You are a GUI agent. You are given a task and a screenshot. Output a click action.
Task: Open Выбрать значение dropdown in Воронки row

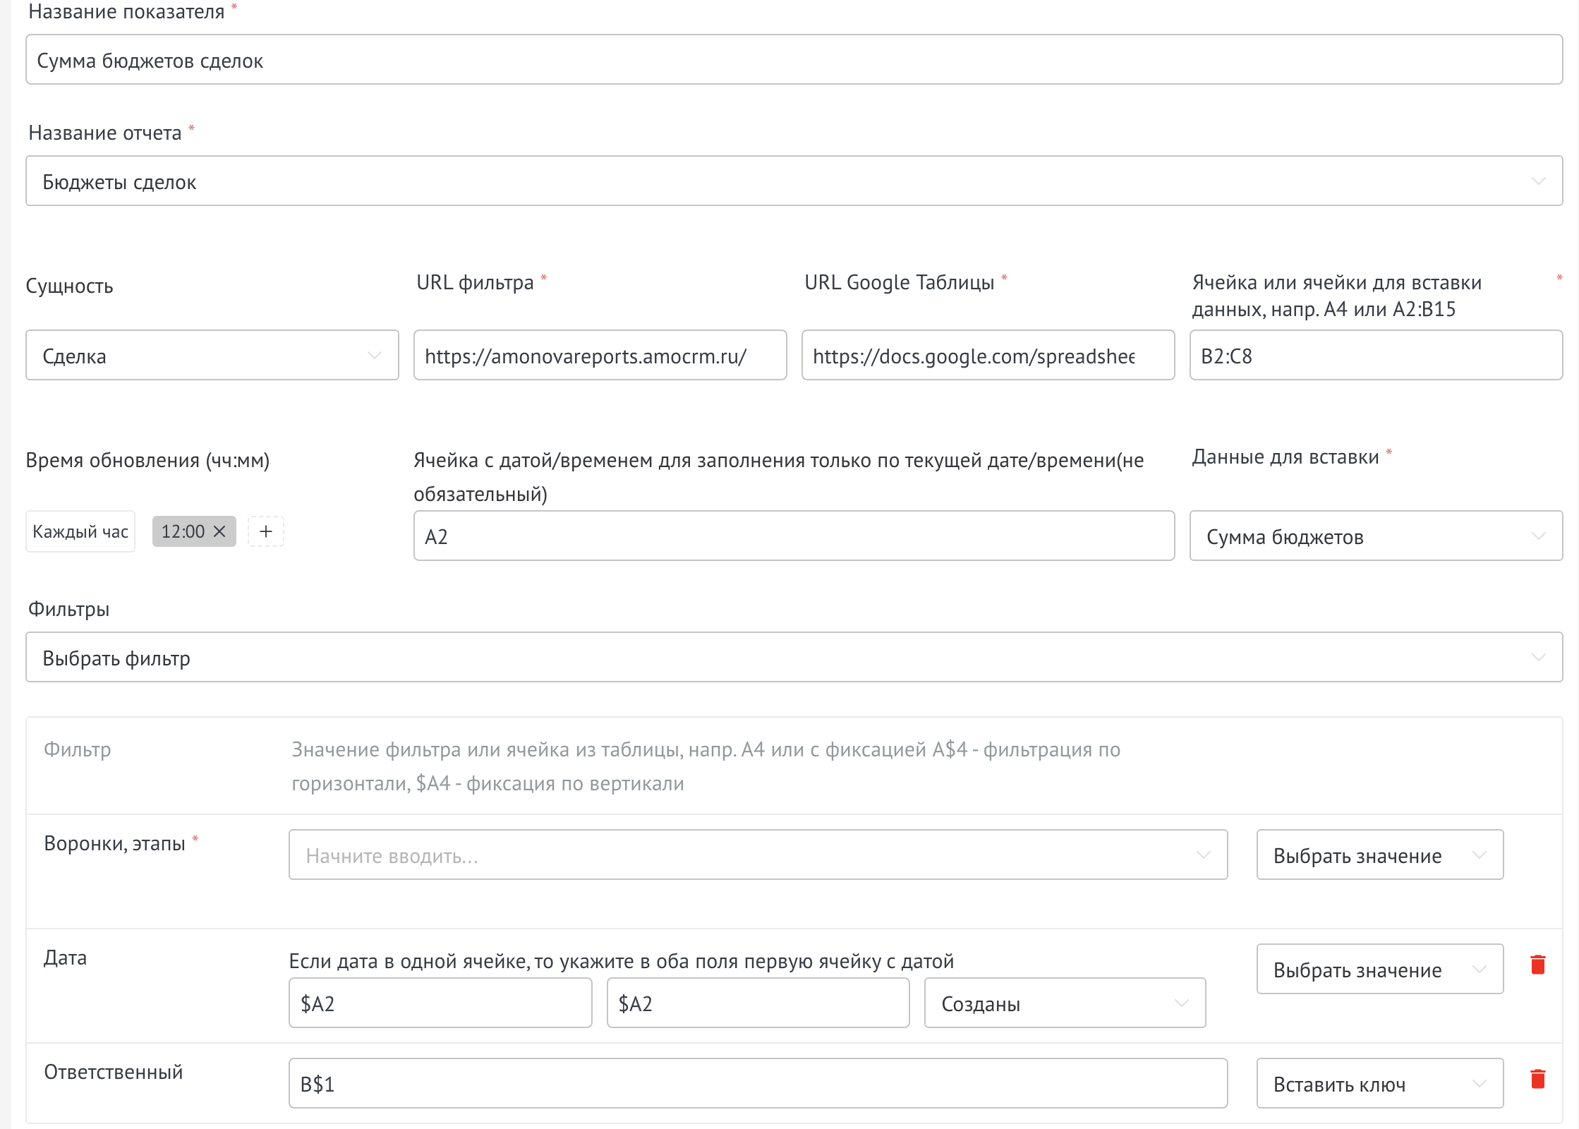[1380, 855]
